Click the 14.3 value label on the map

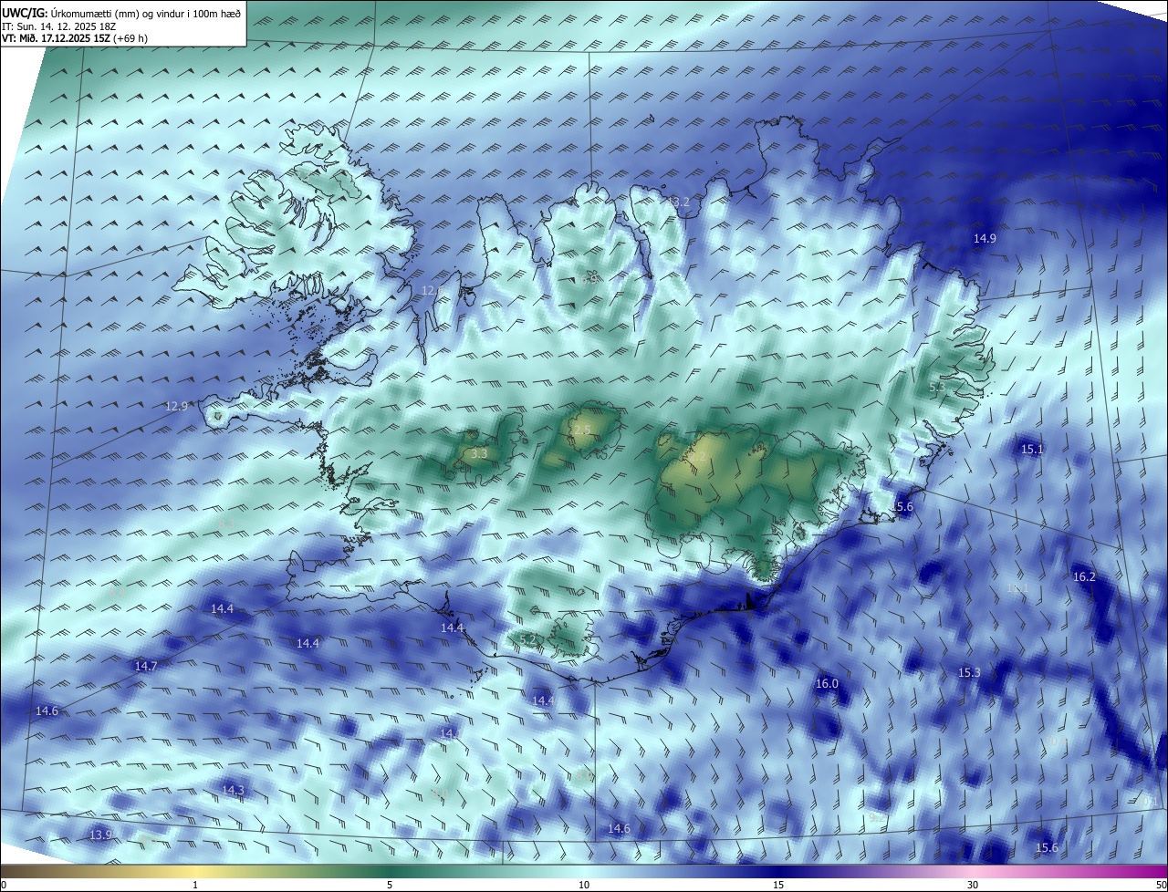pyautogui.click(x=233, y=790)
